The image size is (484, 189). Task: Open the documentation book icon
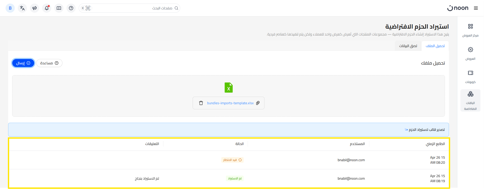coord(59,8)
